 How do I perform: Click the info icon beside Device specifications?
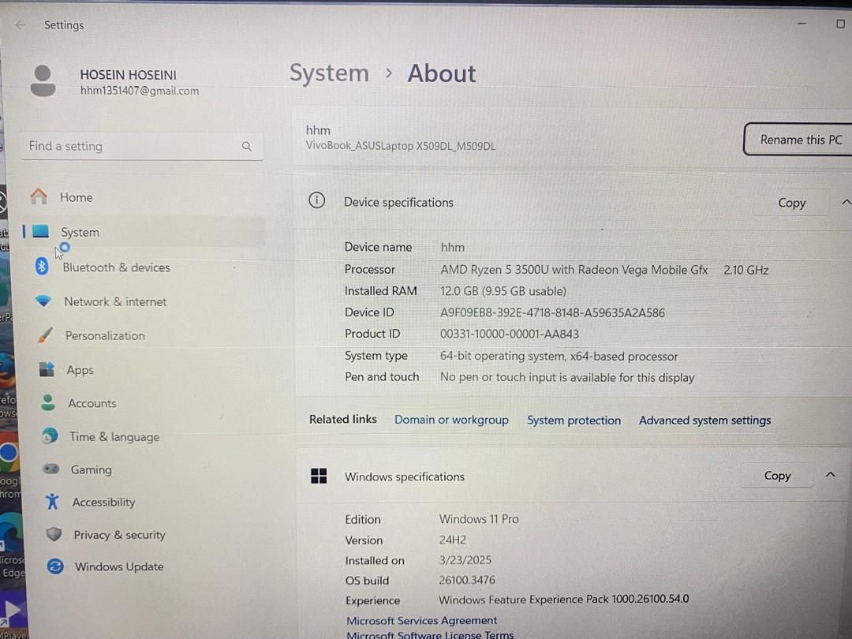tap(317, 200)
